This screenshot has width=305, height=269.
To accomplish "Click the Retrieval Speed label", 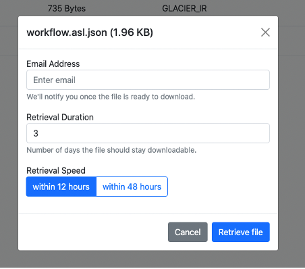I will click(56, 170).
